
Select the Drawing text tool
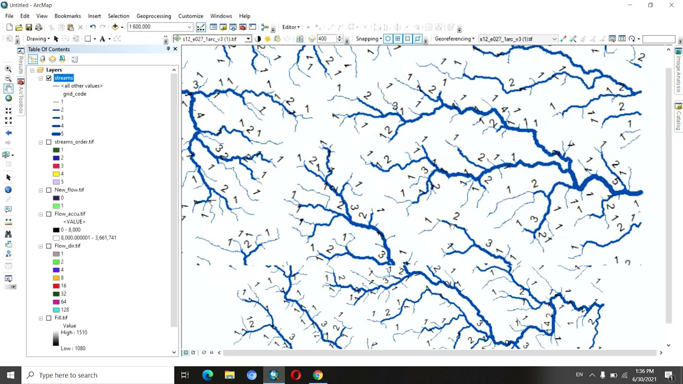pyautogui.click(x=102, y=39)
